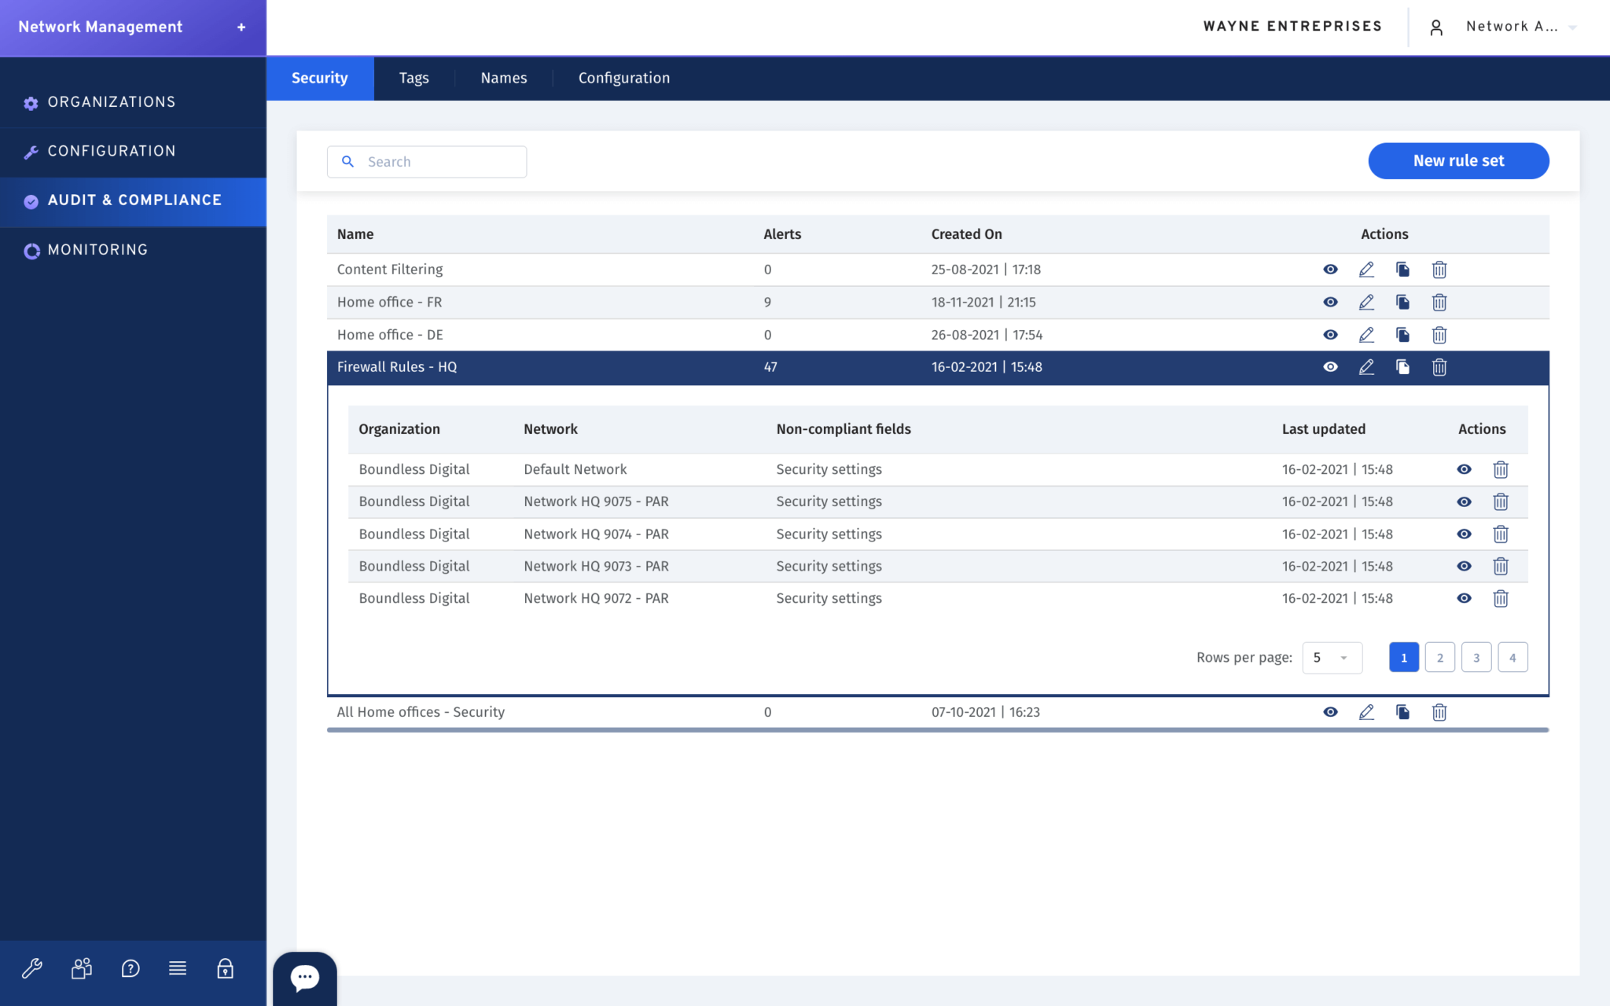This screenshot has width=1610, height=1006.
Task: Open the wrench tools icon in sidebar footer
Action: (32, 968)
